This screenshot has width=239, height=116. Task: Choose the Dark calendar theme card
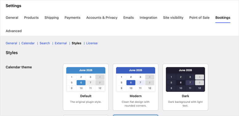pos(185,87)
